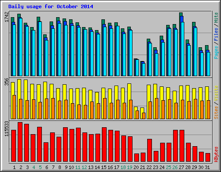Click the Pages legend label
This screenshot has height=172, width=221.
pos(216,52)
